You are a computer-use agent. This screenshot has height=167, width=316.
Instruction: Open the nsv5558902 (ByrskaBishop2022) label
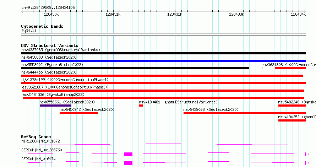[52, 65]
